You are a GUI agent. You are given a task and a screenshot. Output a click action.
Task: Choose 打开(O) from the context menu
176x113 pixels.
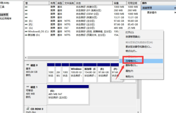click(x=130, y=33)
